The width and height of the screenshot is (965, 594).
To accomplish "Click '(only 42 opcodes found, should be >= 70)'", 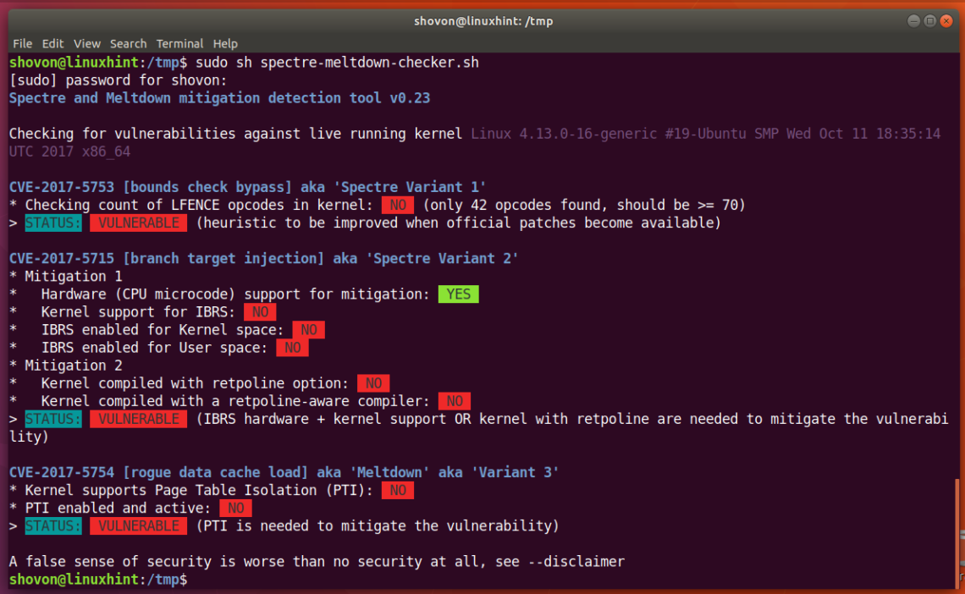I will 584,205.
